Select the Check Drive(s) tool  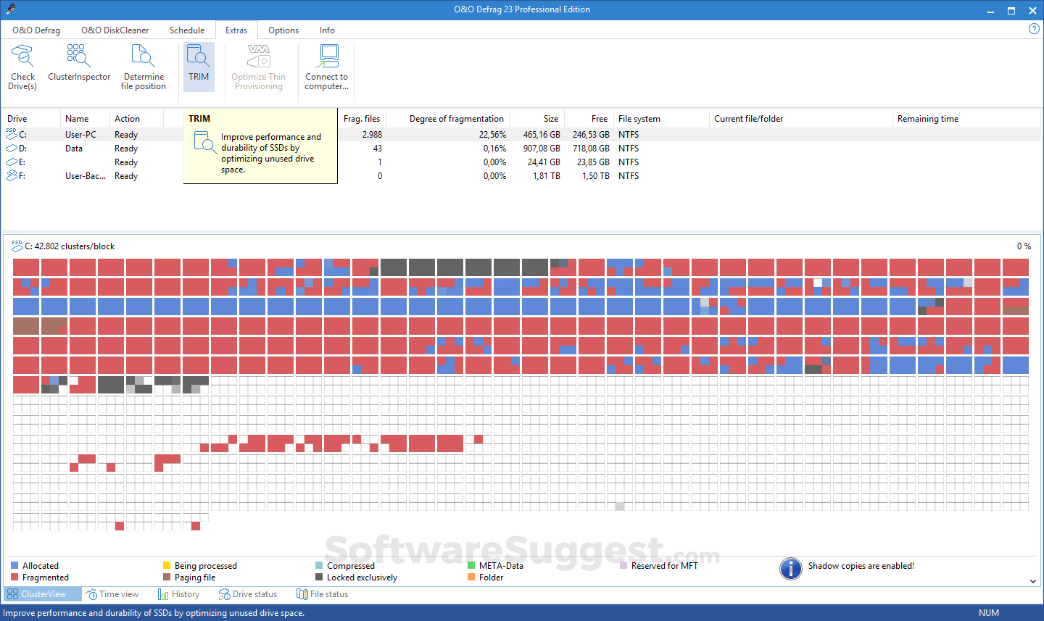[22, 67]
